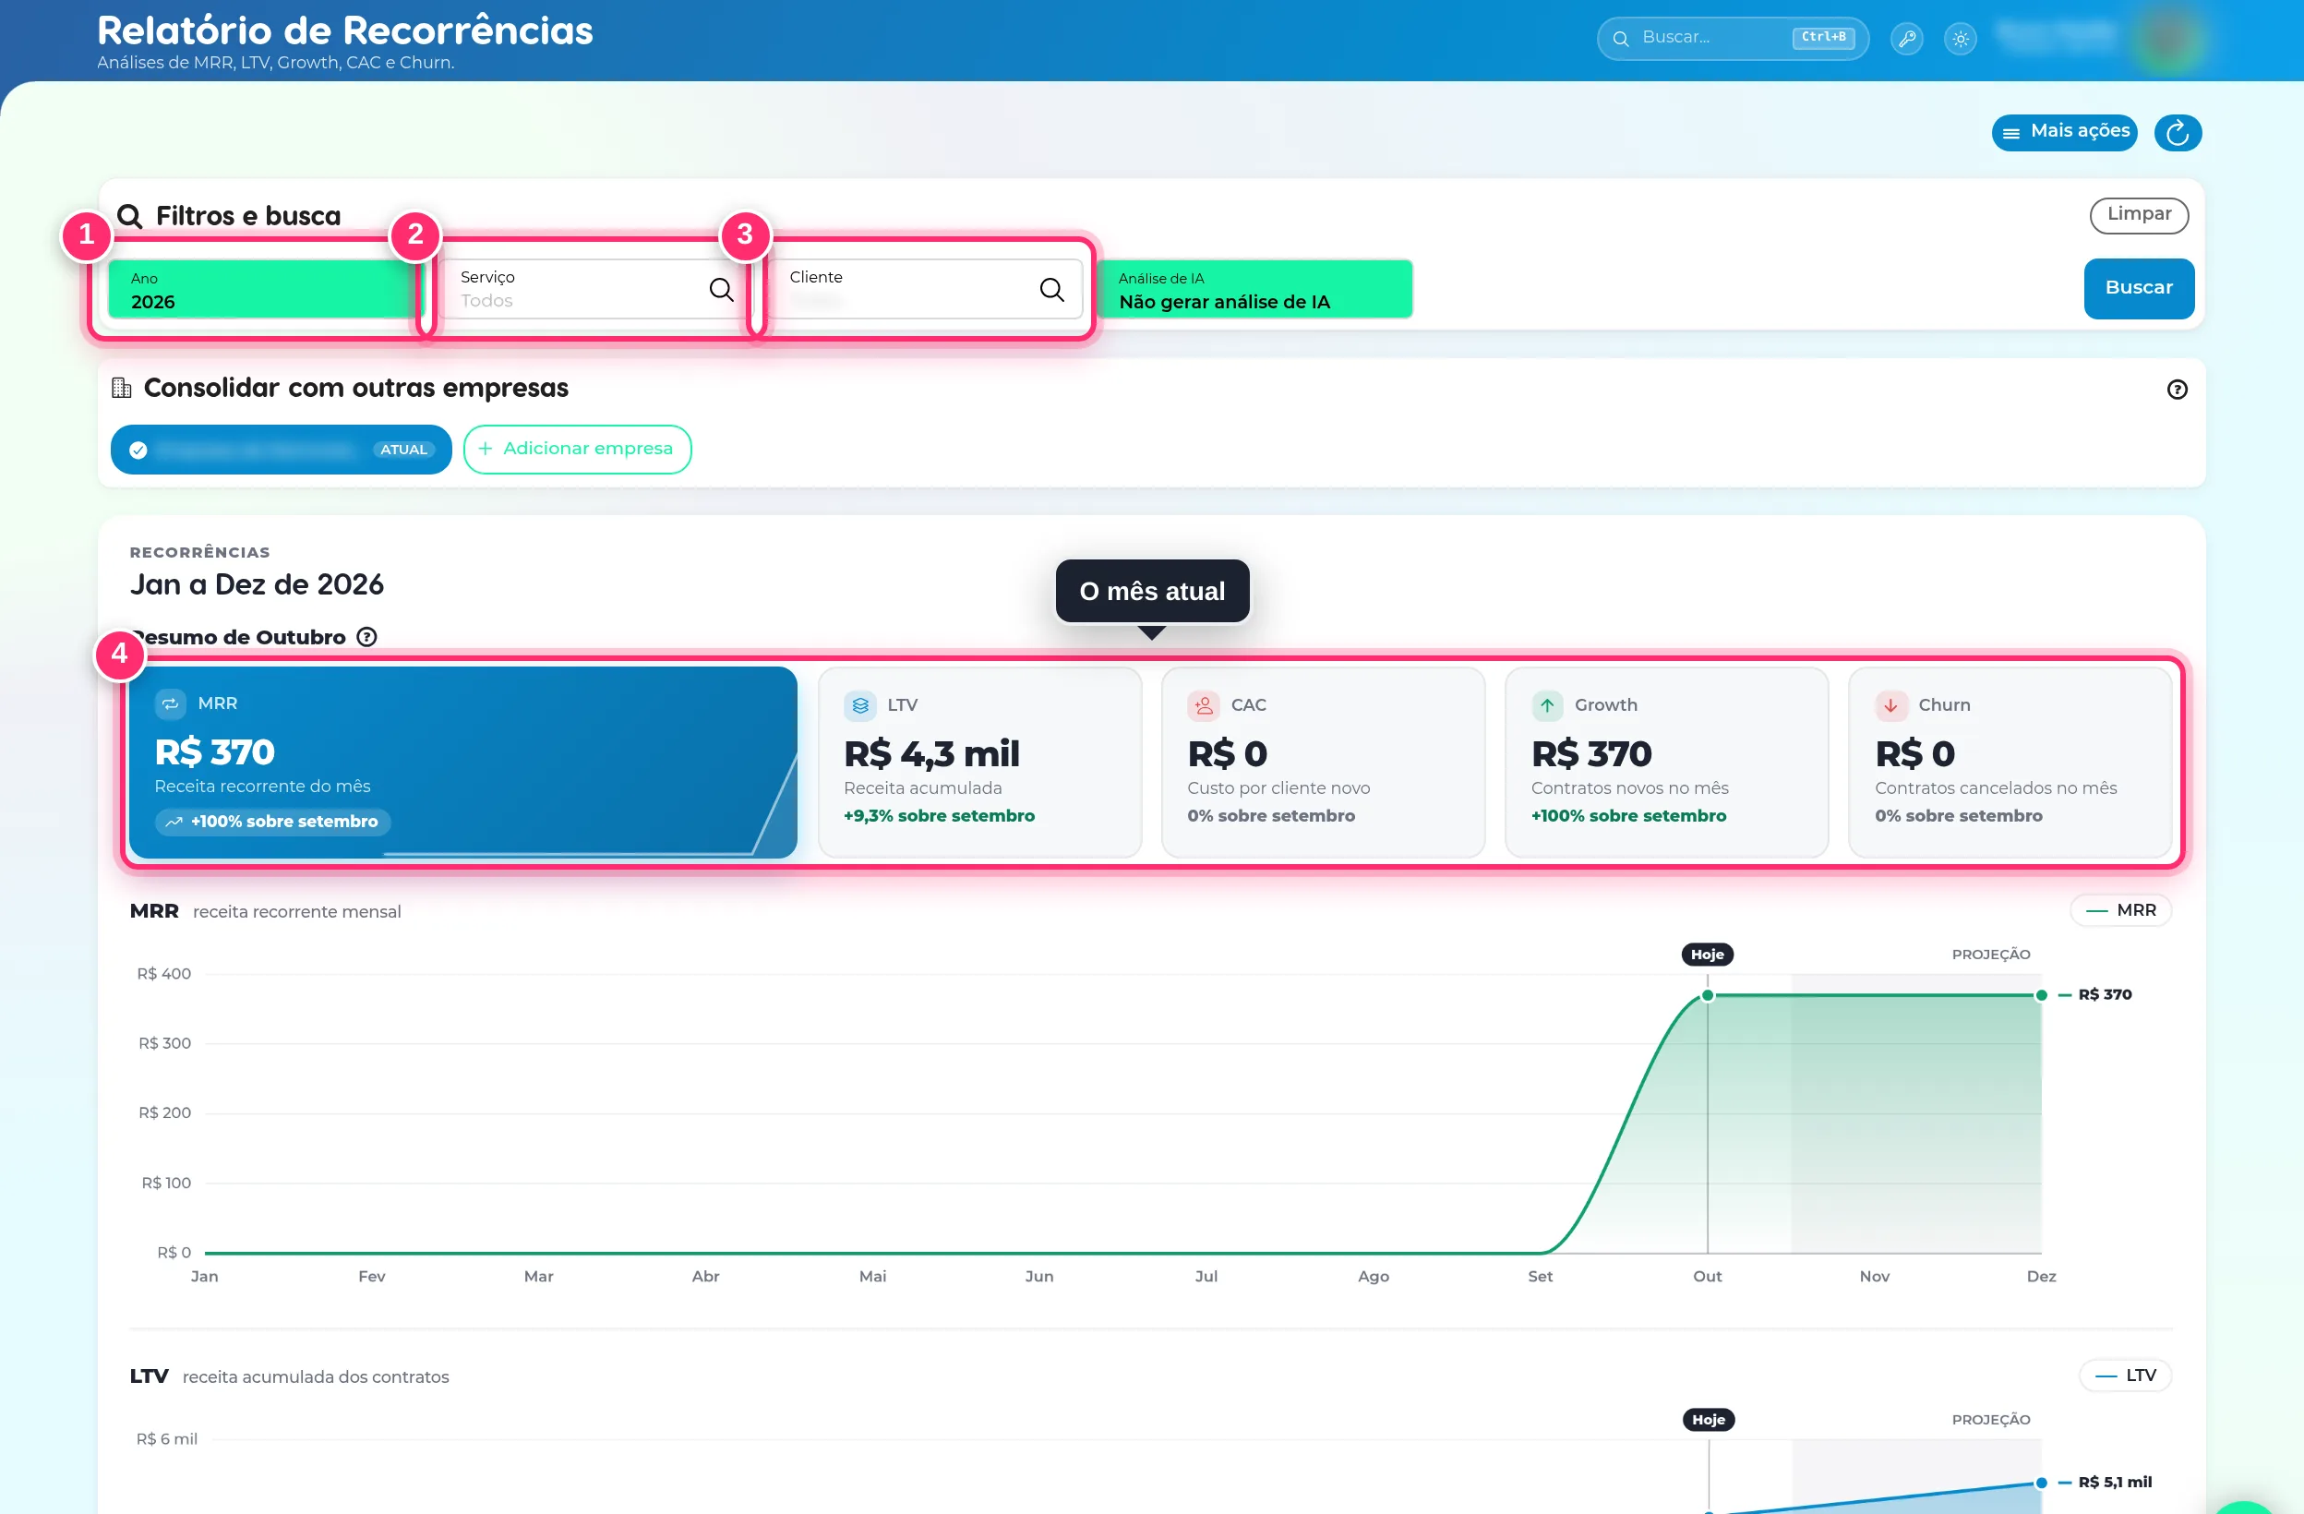
Task: Click the Filtros e busca magnifier icon
Action: pyautogui.click(x=128, y=216)
